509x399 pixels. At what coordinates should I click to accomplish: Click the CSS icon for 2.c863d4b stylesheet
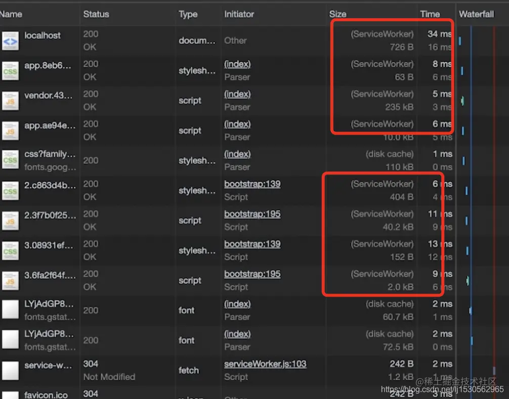tap(10, 191)
